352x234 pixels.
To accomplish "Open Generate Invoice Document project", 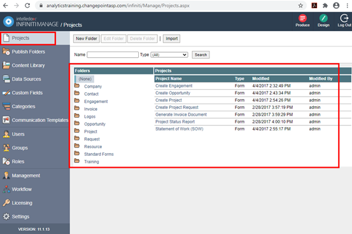I will (x=181, y=114).
